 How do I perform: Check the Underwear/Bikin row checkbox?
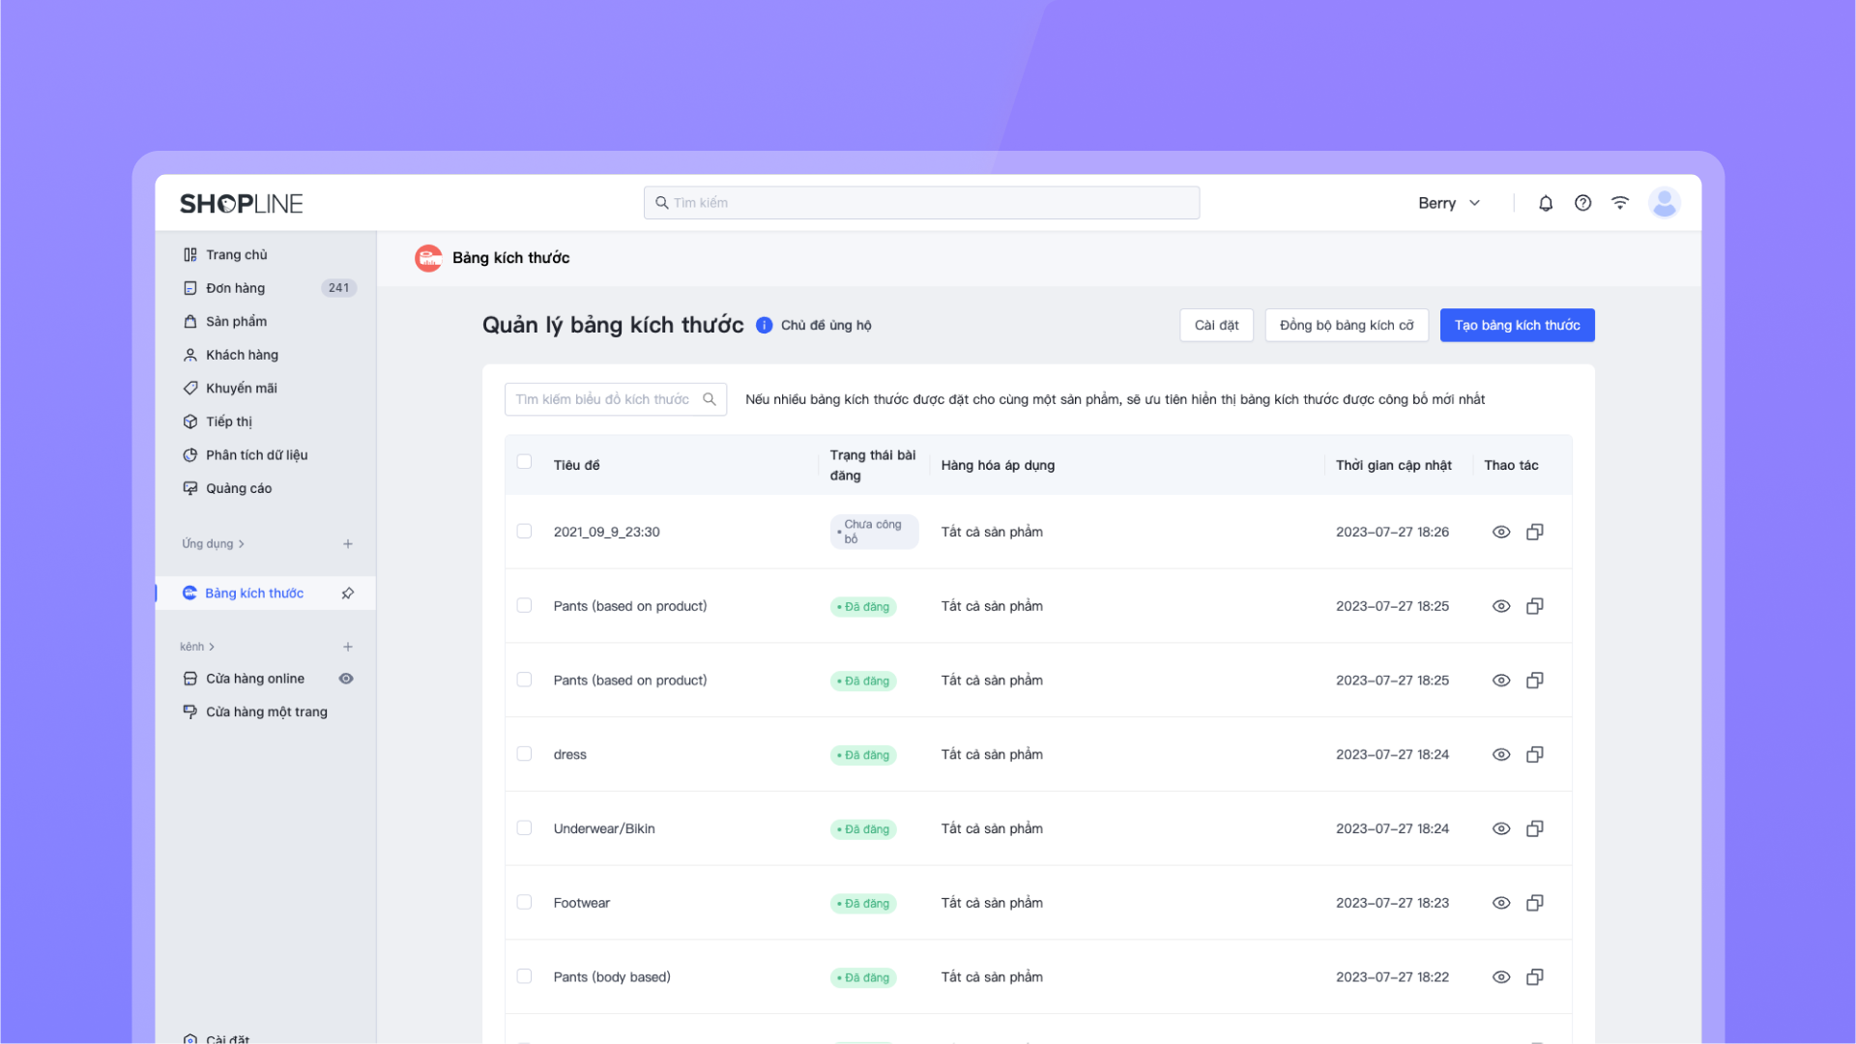(524, 828)
